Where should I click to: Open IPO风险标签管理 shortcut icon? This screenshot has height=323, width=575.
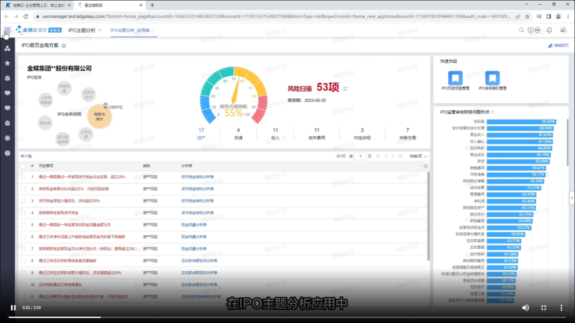click(455, 78)
